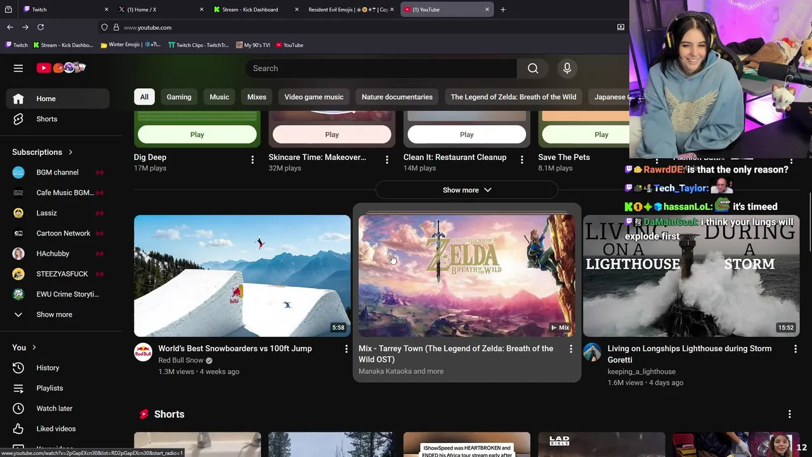This screenshot has width=812, height=457.
Task: Select the Gaming filter chip
Action: coord(179,97)
